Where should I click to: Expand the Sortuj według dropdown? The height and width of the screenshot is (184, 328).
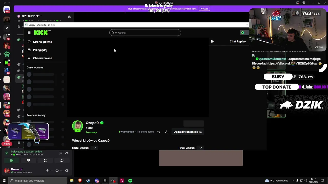pyautogui.click(x=95, y=148)
